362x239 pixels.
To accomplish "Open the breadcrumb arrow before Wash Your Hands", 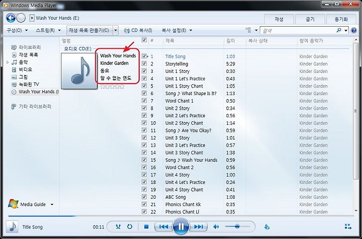I will pos(32,18).
